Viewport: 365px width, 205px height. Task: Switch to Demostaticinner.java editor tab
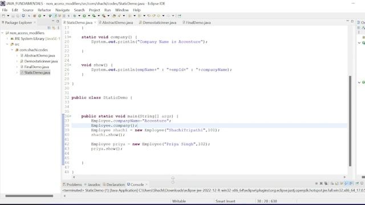(157, 23)
